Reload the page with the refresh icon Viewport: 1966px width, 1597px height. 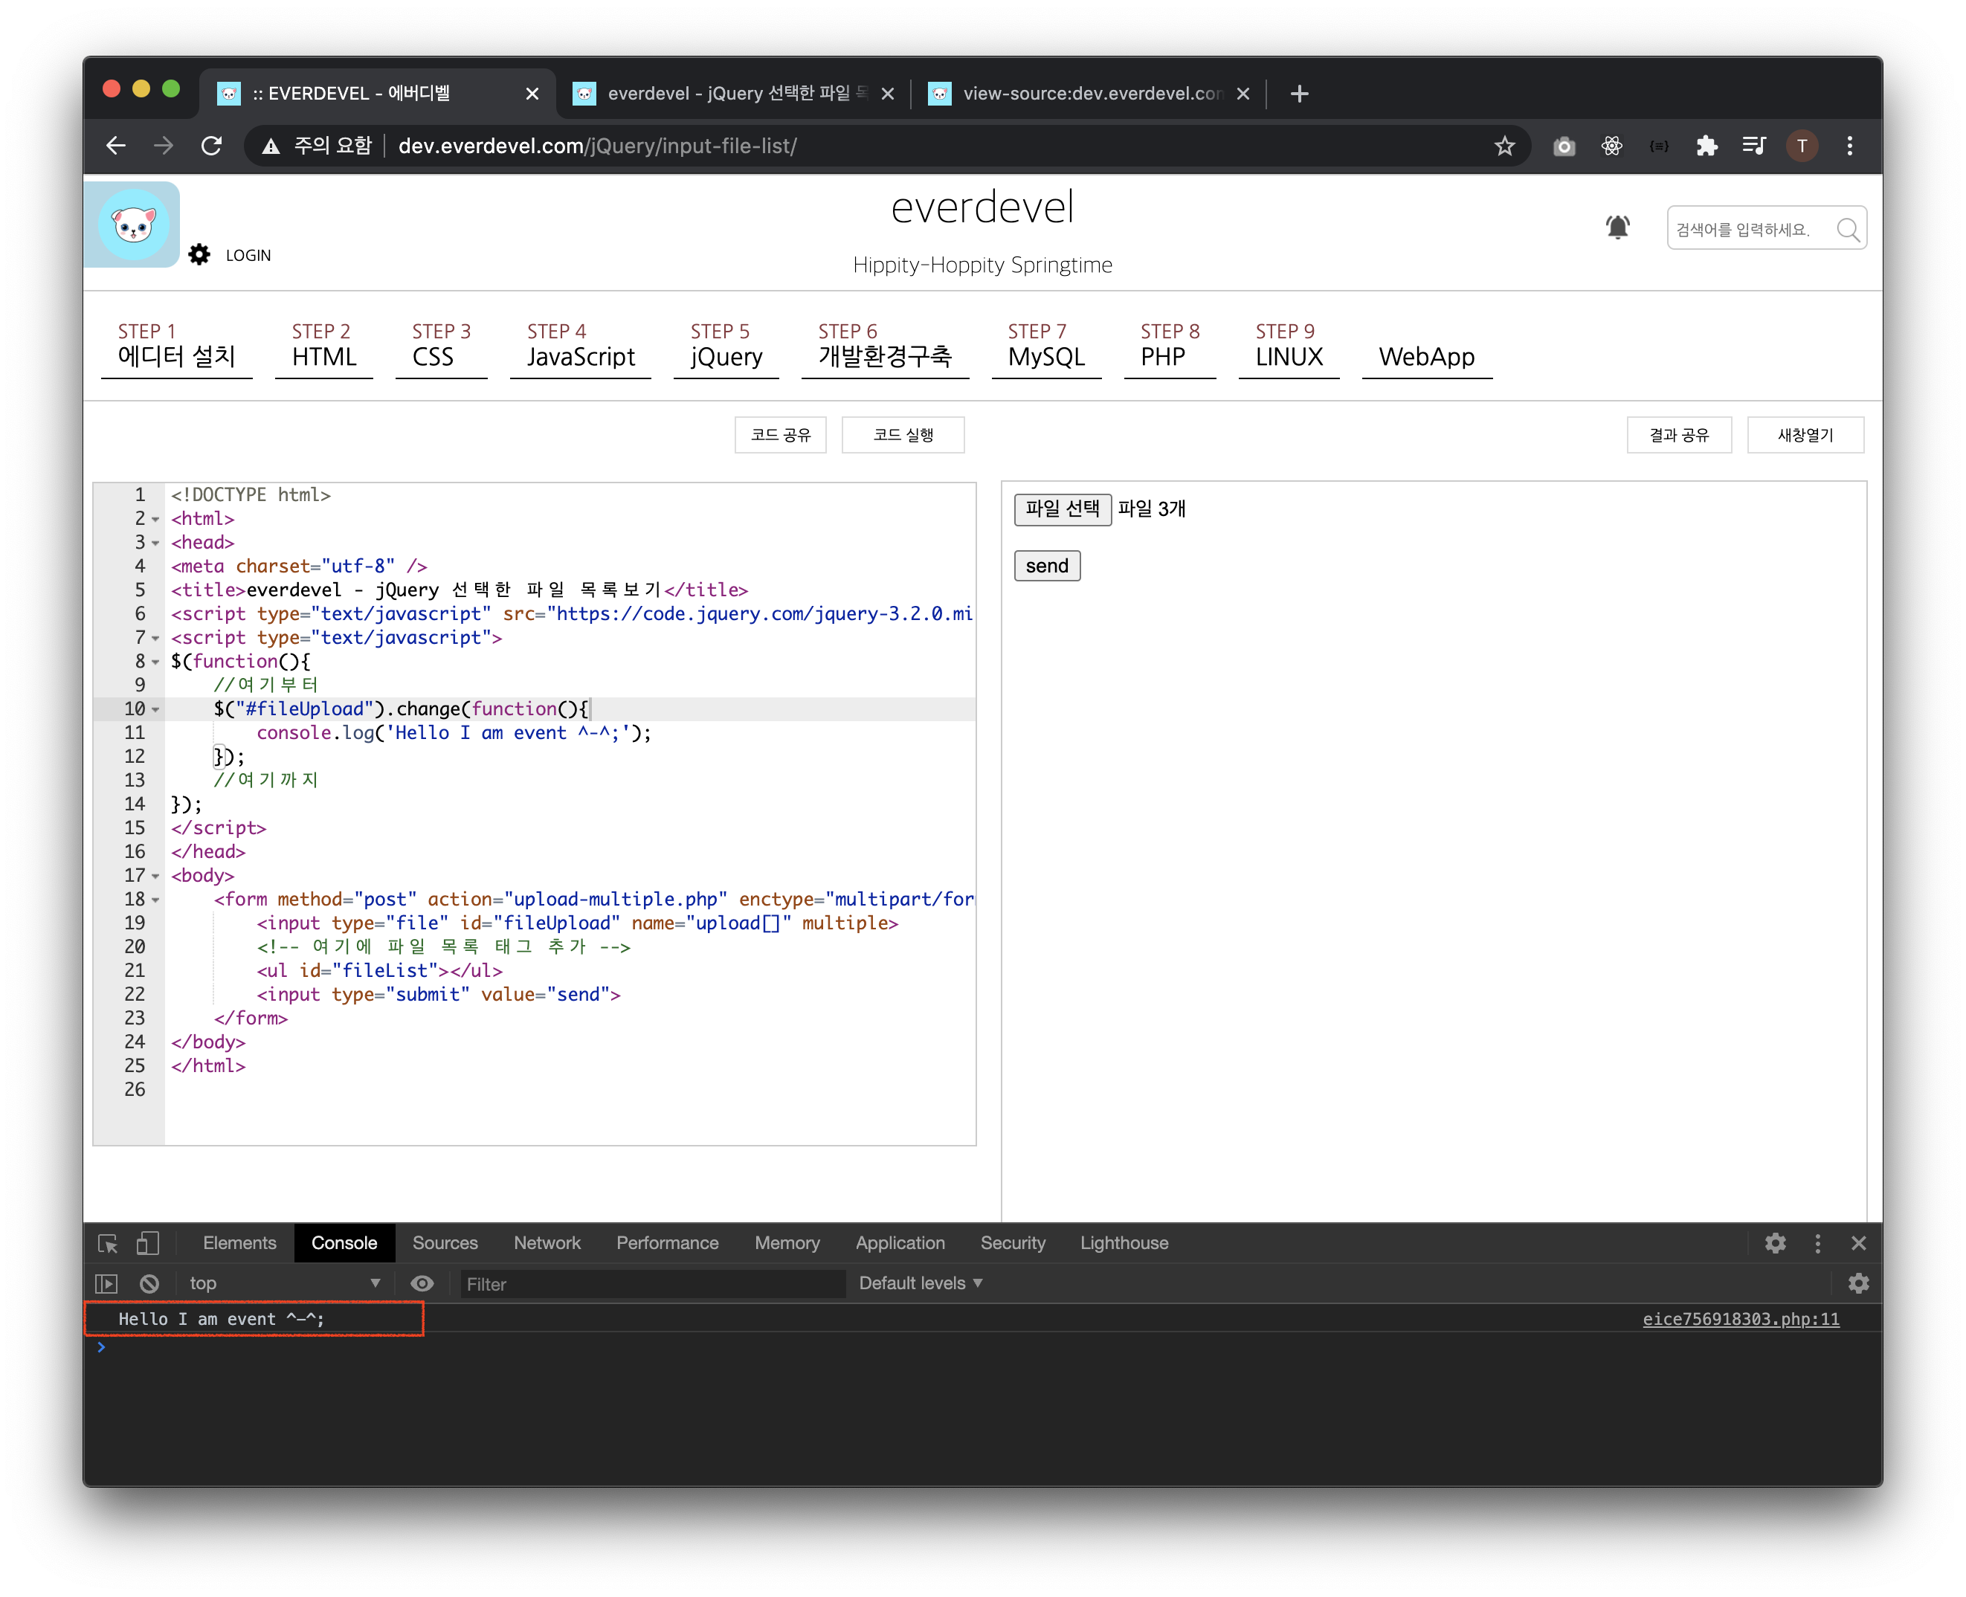point(212,145)
